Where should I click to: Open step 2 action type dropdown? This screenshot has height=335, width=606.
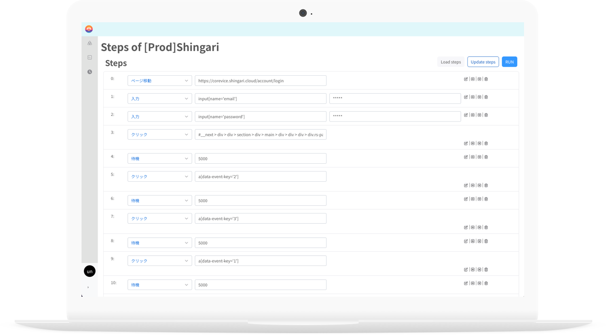pos(160,116)
